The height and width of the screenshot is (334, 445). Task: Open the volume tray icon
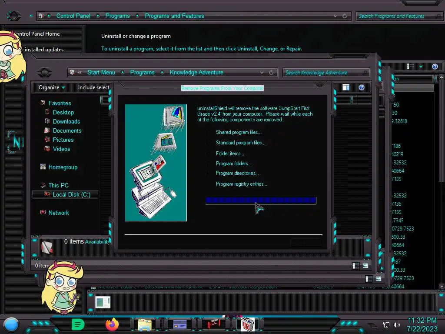(x=397, y=324)
